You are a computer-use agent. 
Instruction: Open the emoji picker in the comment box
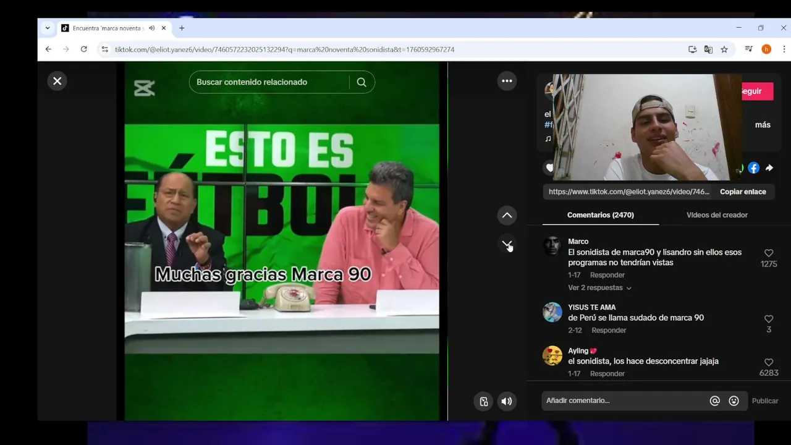pyautogui.click(x=734, y=400)
